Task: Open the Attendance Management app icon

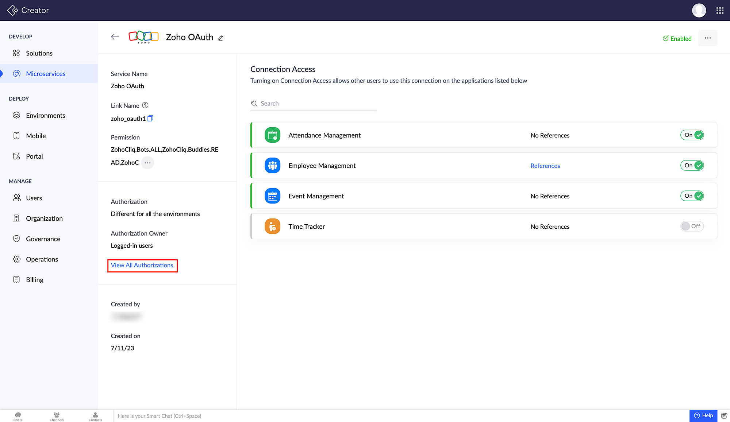Action: 272,135
